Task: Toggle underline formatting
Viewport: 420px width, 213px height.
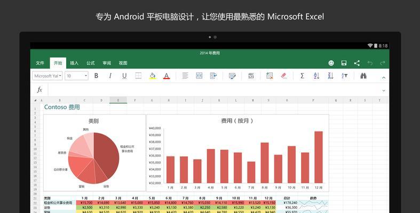Action: tap(124, 76)
